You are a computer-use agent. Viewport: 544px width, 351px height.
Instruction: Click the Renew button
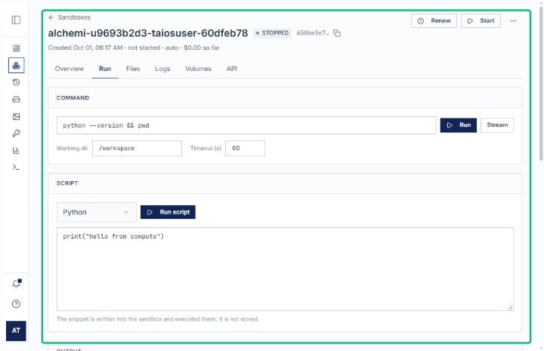[x=434, y=21]
